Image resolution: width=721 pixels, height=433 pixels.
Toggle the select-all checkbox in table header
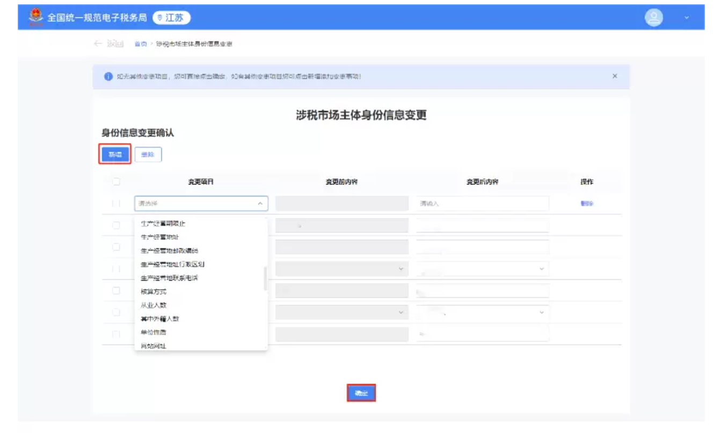click(x=116, y=182)
